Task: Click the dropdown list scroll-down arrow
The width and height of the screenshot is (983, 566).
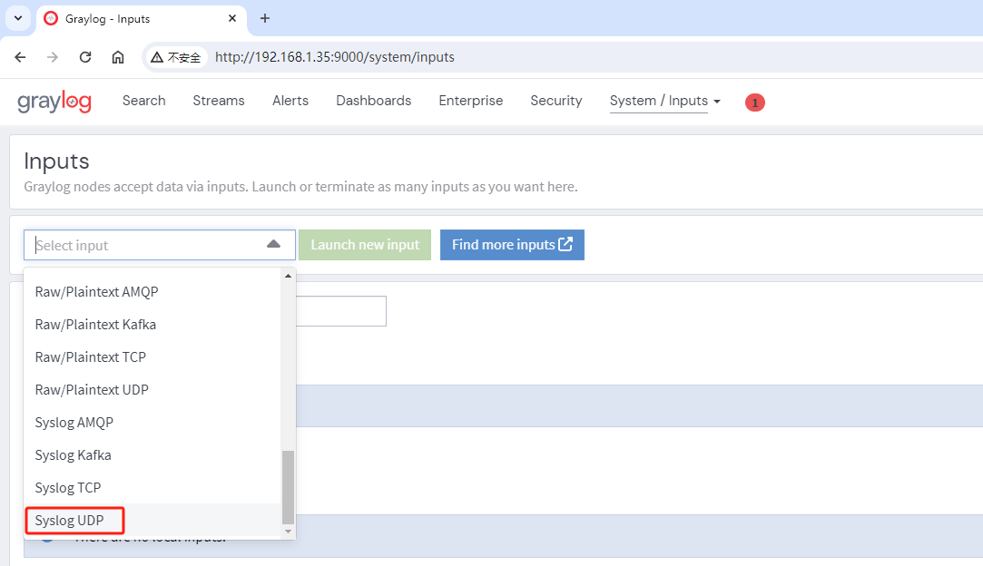Action: 289,532
